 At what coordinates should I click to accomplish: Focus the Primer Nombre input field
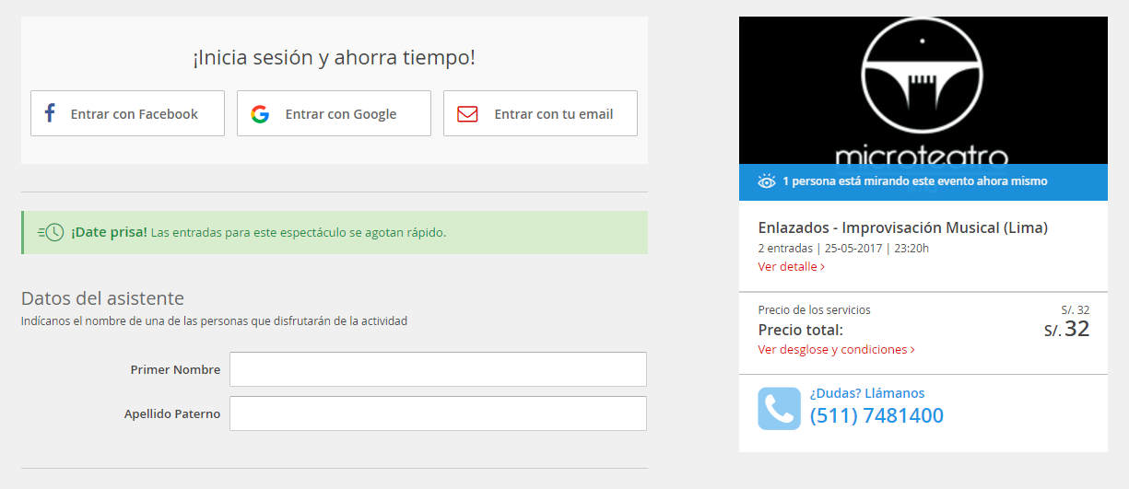coord(438,369)
